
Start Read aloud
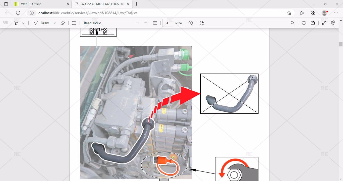pyautogui.click(x=92, y=23)
